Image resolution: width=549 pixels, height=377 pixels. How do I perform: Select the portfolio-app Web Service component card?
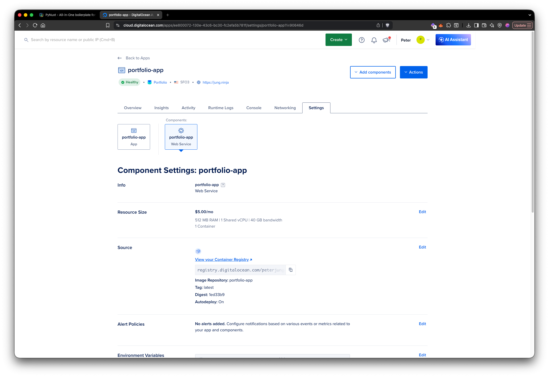pyautogui.click(x=181, y=137)
